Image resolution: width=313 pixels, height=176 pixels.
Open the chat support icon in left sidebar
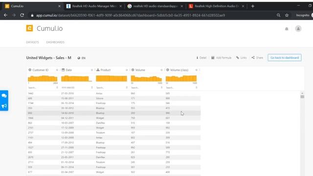[x=4, y=96]
